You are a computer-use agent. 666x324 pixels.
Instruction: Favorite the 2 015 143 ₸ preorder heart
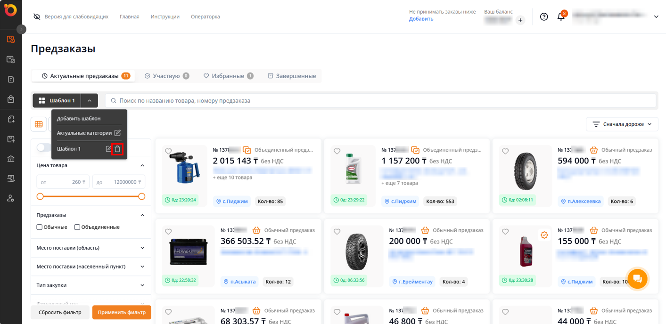(168, 151)
